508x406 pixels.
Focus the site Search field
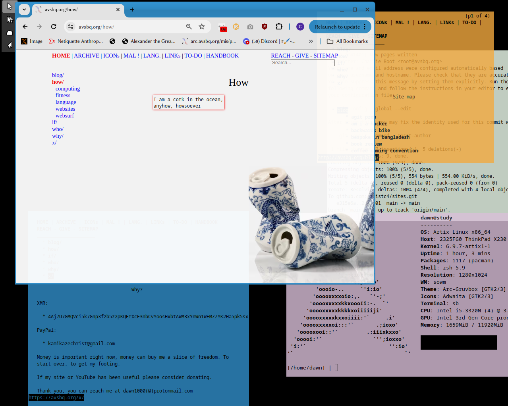(303, 63)
